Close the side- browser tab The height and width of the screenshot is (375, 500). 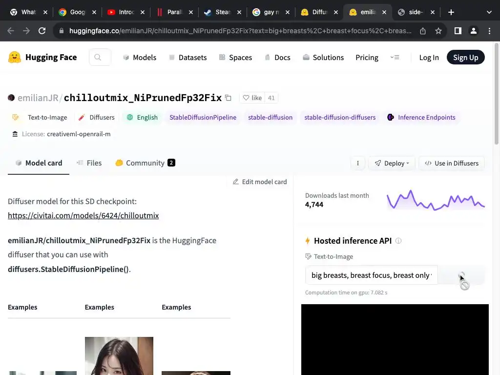[433, 12]
